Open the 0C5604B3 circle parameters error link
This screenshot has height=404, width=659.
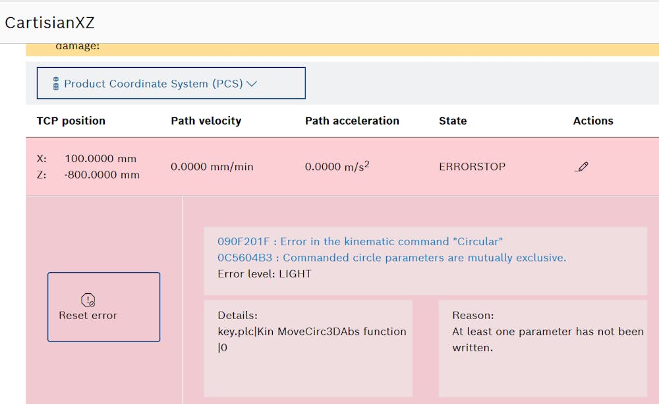tap(391, 258)
